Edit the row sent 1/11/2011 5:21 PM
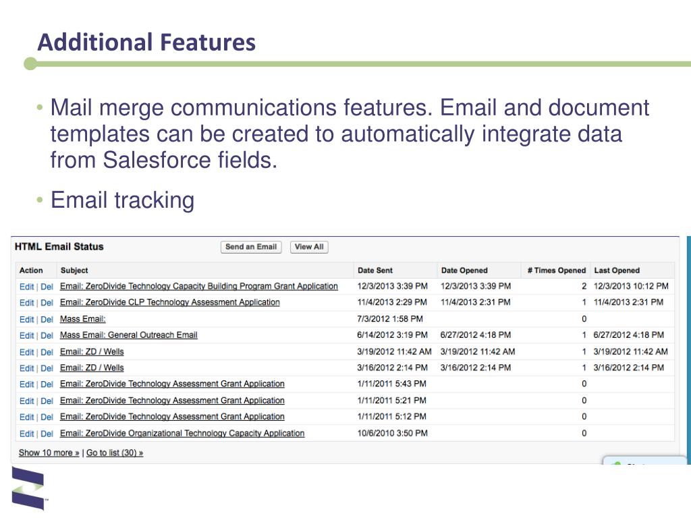 (26, 401)
